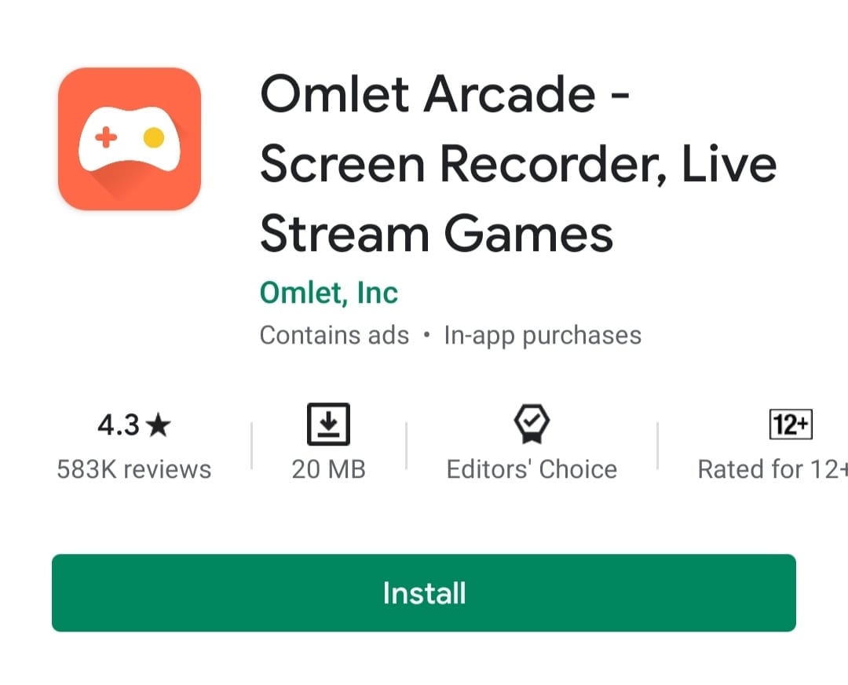This screenshot has width=848, height=685.
Task: Open the Omlet, Inc developer page
Action: pyautogui.click(x=329, y=293)
